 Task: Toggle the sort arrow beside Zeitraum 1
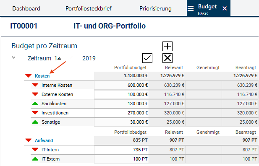coord(60,59)
